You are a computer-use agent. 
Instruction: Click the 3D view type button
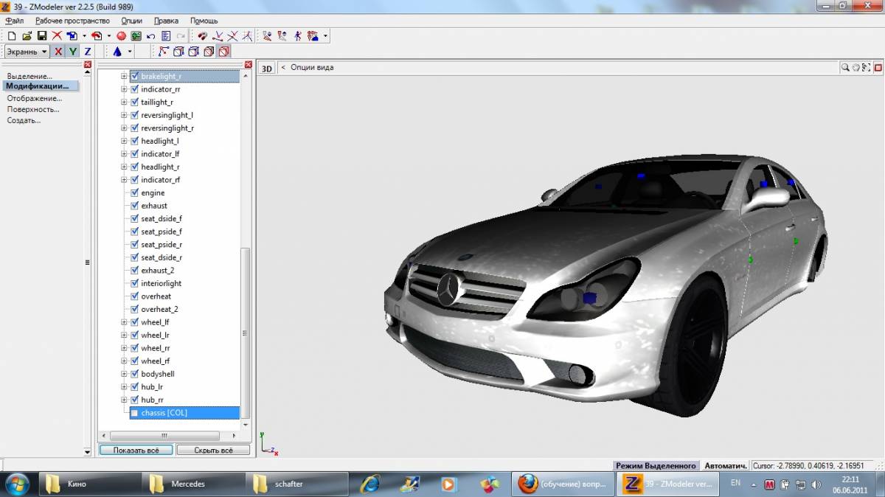(266, 69)
